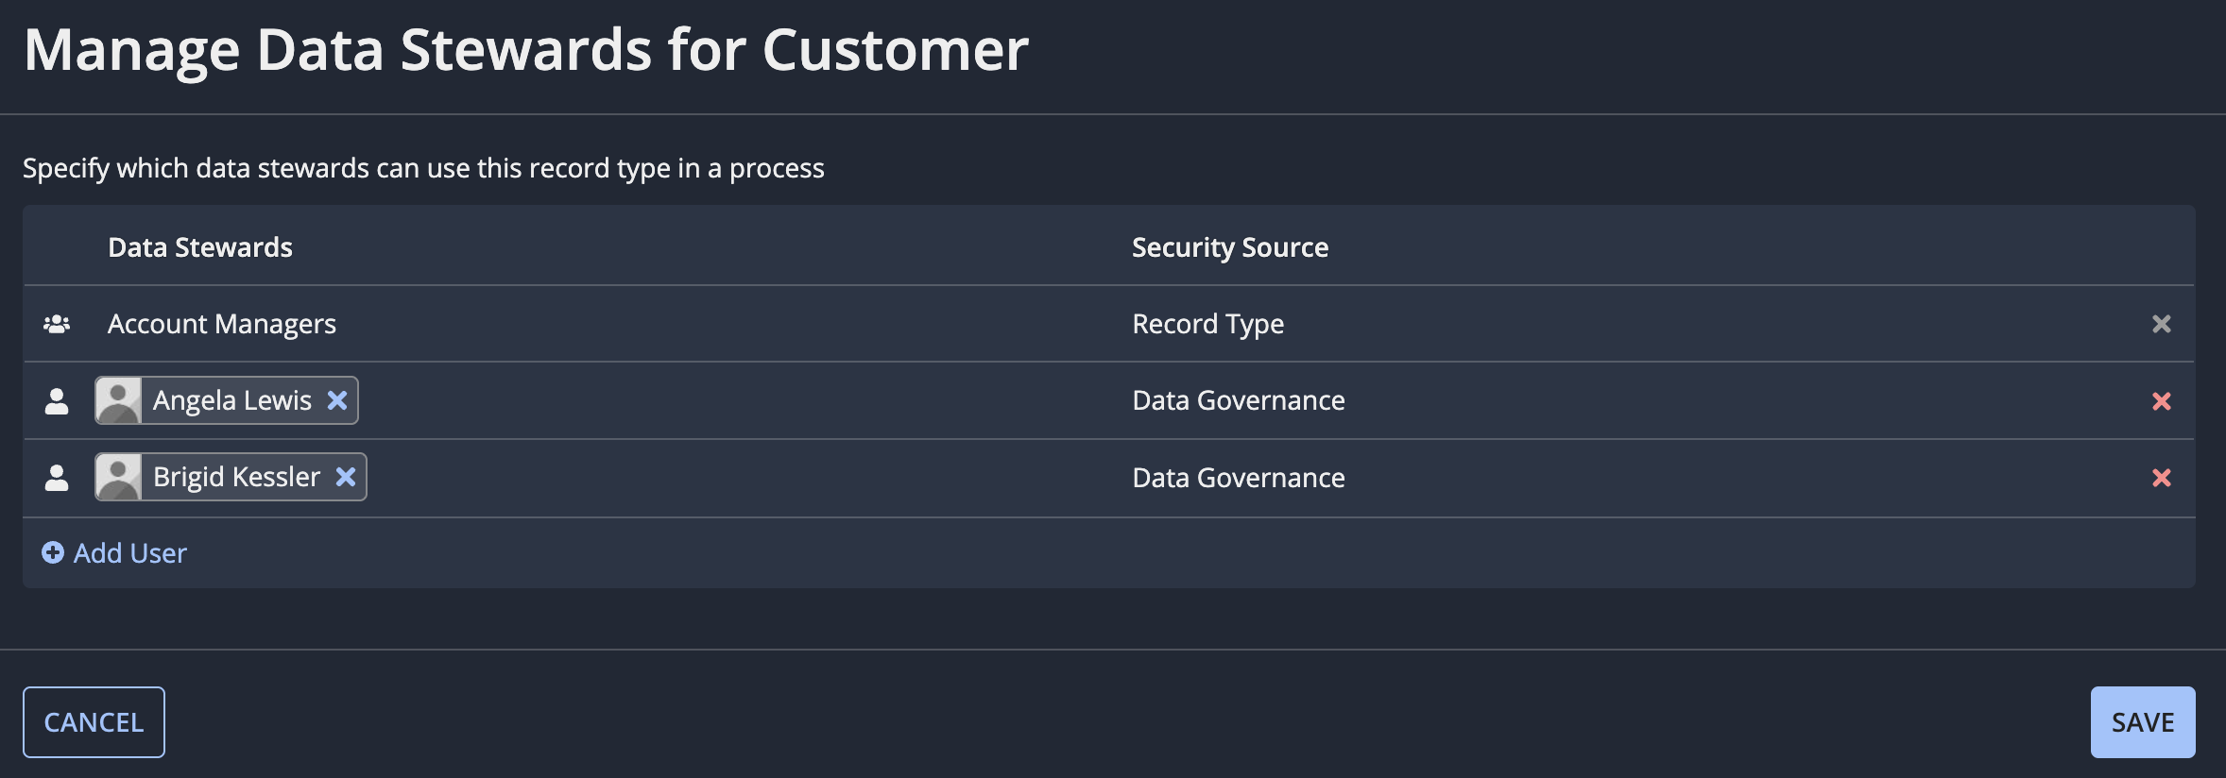Click the Account Managers group name
Image resolution: width=2226 pixels, height=778 pixels.
tap(222, 324)
